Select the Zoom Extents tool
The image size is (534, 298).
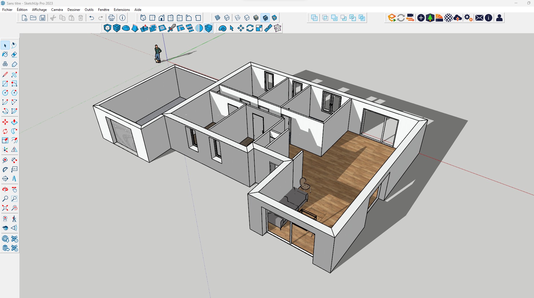coord(5,208)
